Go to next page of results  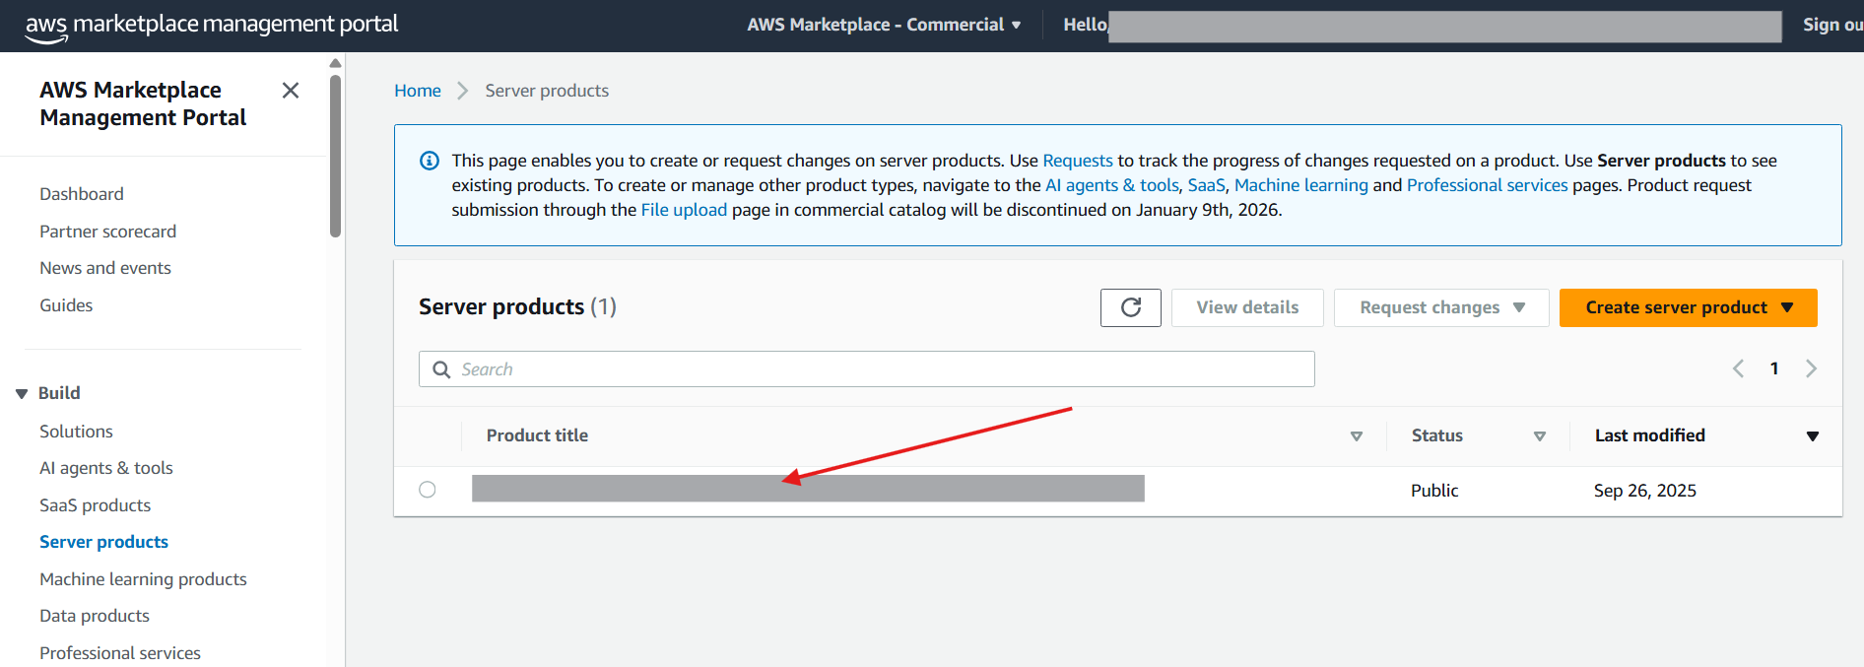click(1811, 368)
